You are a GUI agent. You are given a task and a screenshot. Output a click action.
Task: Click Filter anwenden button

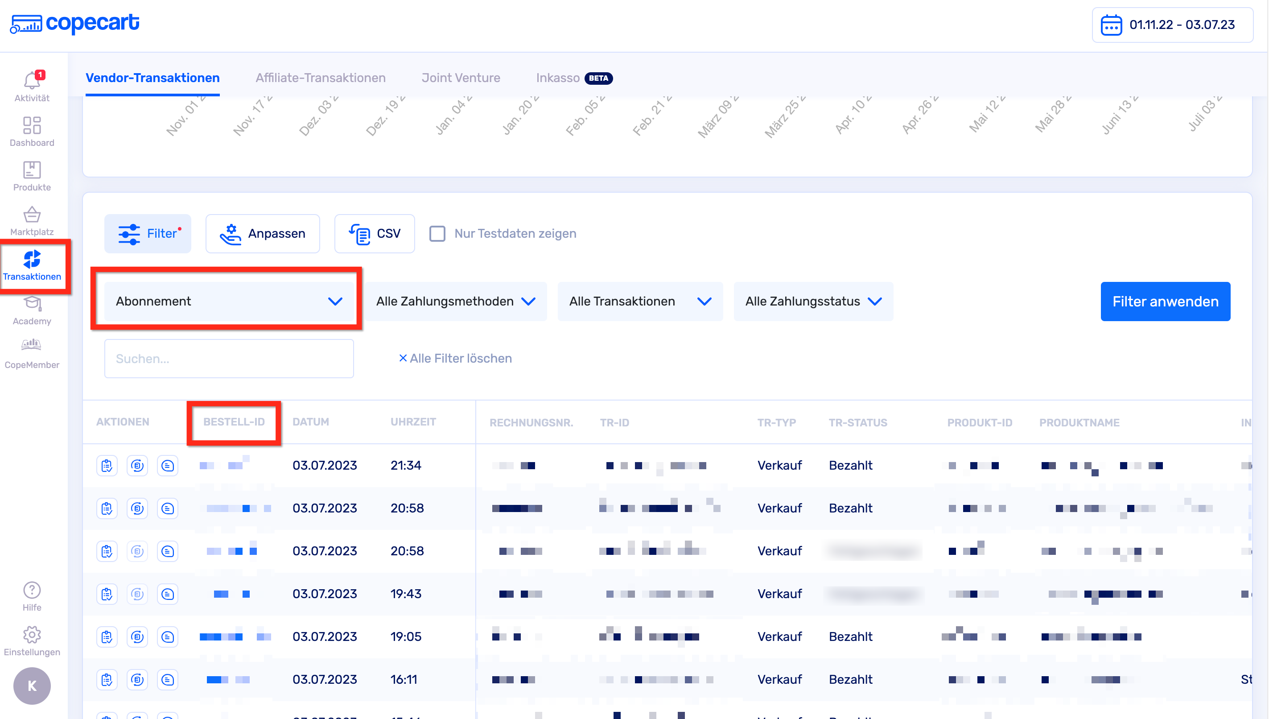point(1165,301)
